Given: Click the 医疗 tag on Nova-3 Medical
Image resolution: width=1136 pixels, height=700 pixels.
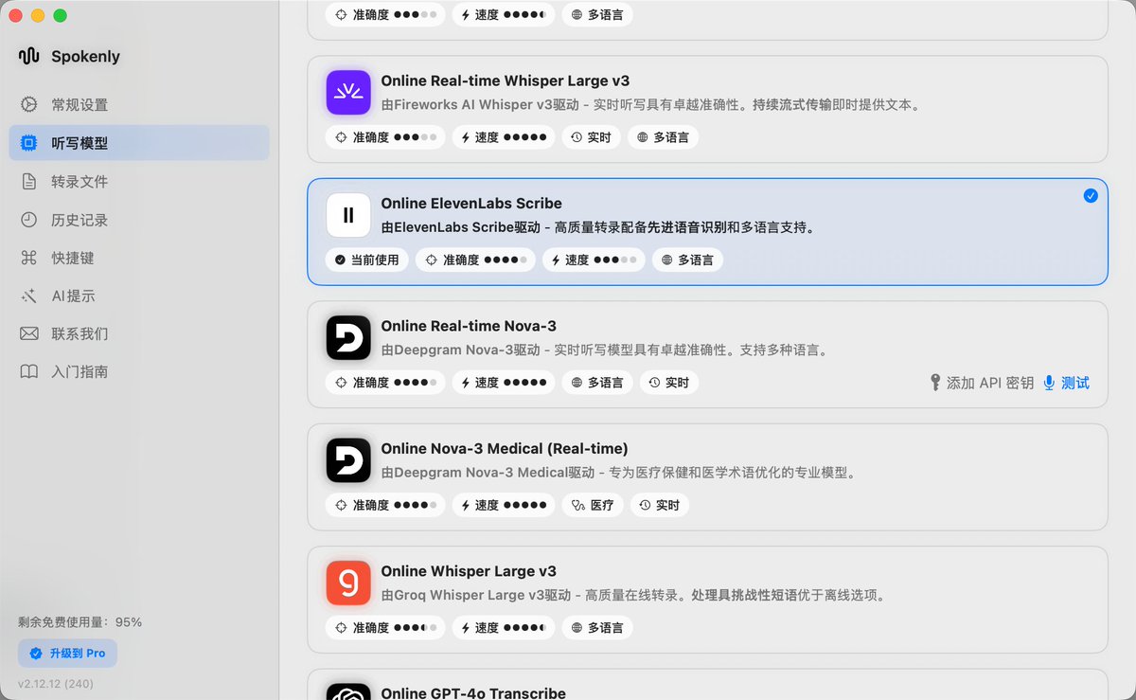Looking at the screenshot, I should pos(593,505).
